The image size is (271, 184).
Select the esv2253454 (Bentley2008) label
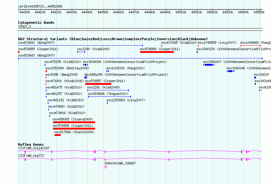pyautogui.click(x=67, y=68)
